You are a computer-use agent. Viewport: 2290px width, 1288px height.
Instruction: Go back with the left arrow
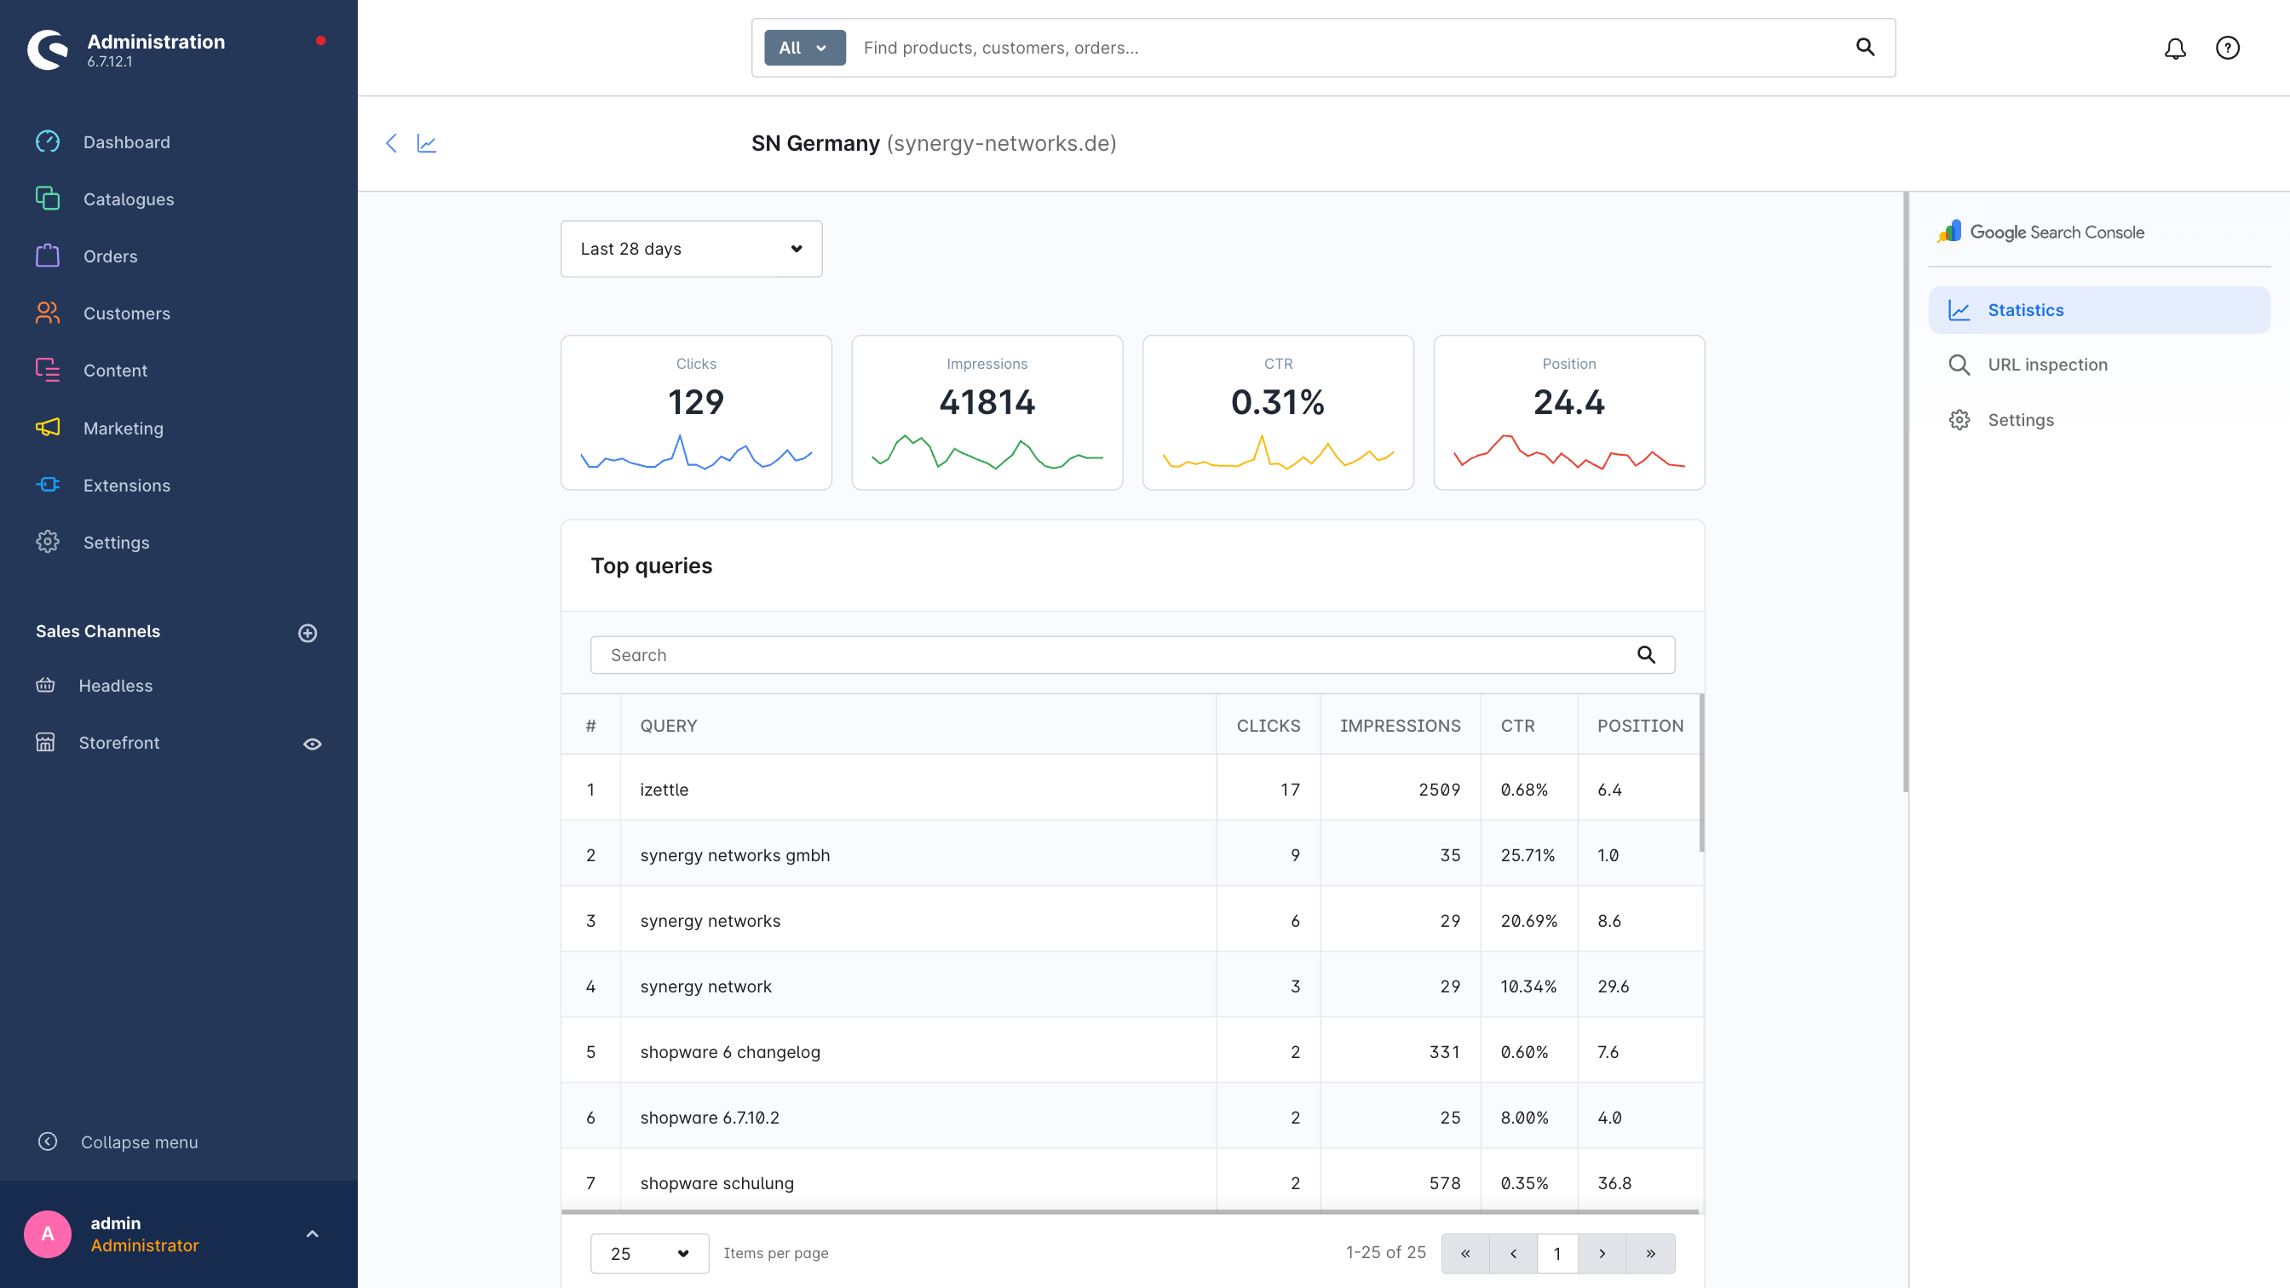(391, 143)
